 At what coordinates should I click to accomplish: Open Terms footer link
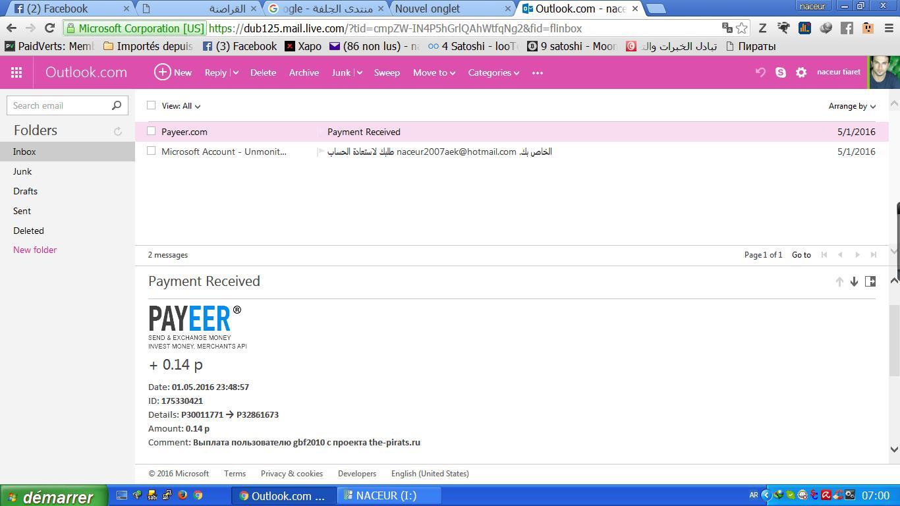pyautogui.click(x=235, y=474)
